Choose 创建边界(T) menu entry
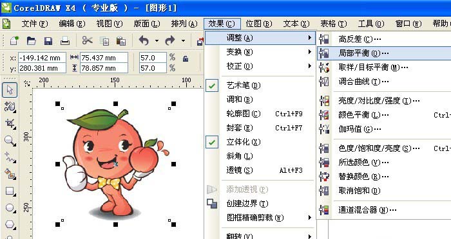 click(x=260, y=204)
